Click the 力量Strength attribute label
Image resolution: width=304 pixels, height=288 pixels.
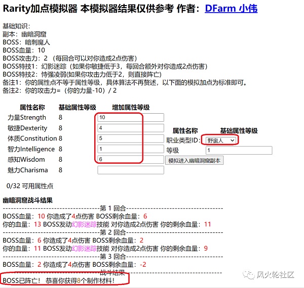click(27, 117)
